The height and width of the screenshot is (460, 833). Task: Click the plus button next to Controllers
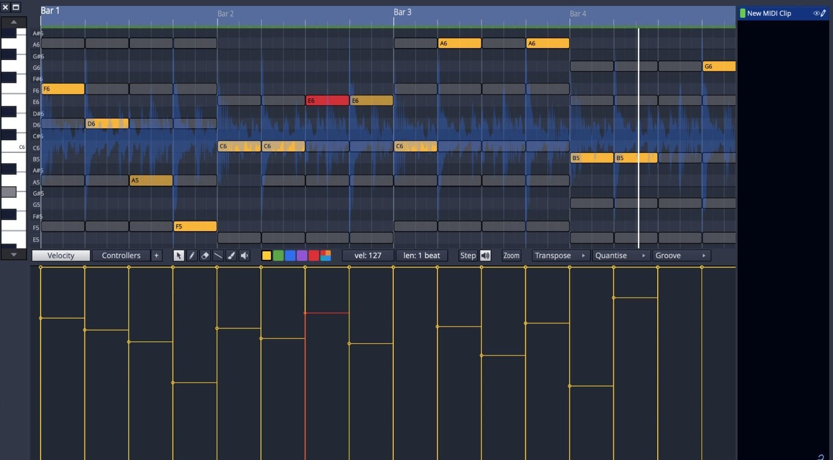(156, 255)
